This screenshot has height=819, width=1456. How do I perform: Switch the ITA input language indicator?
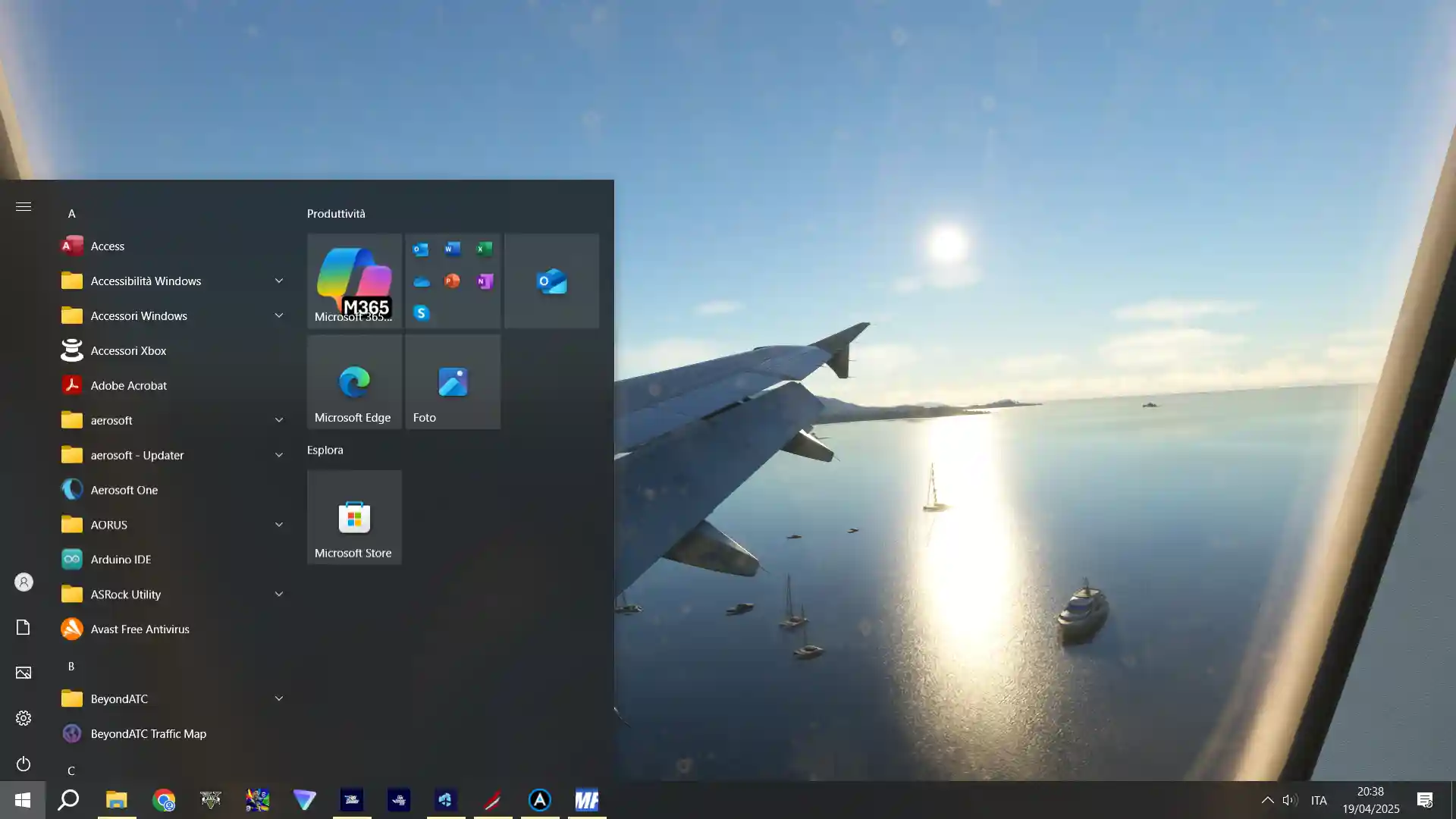(x=1319, y=800)
